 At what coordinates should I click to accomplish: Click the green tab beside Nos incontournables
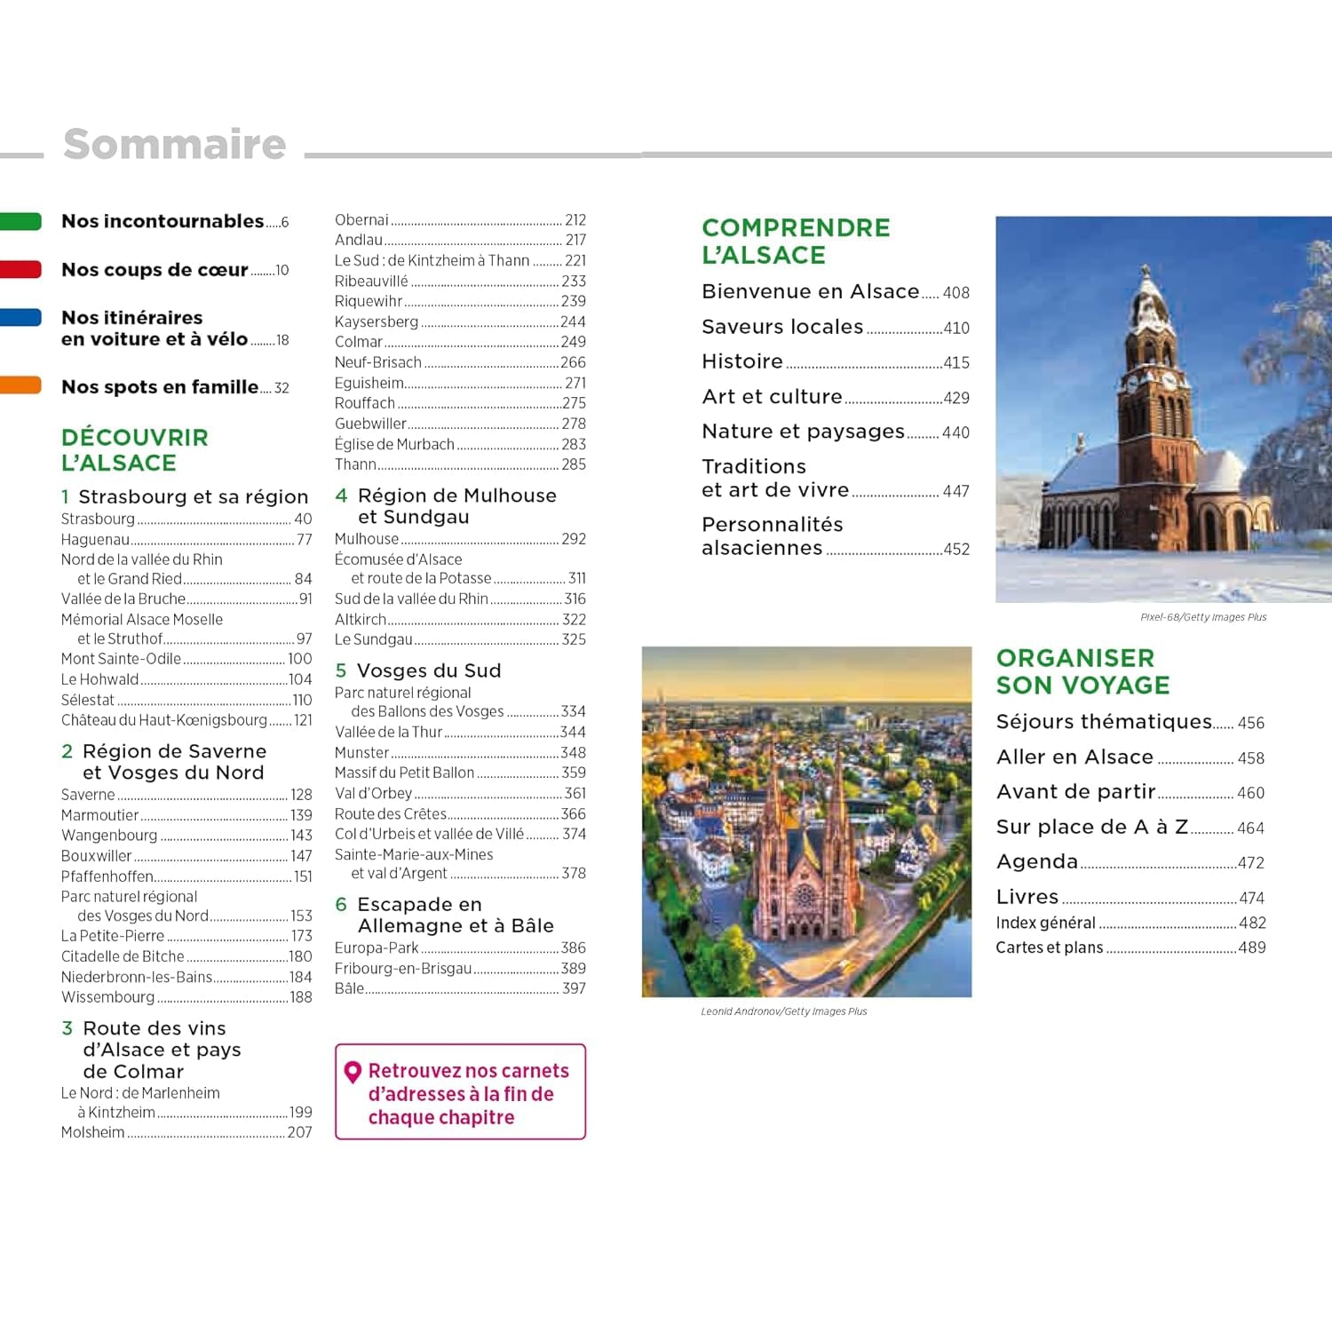(x=21, y=222)
